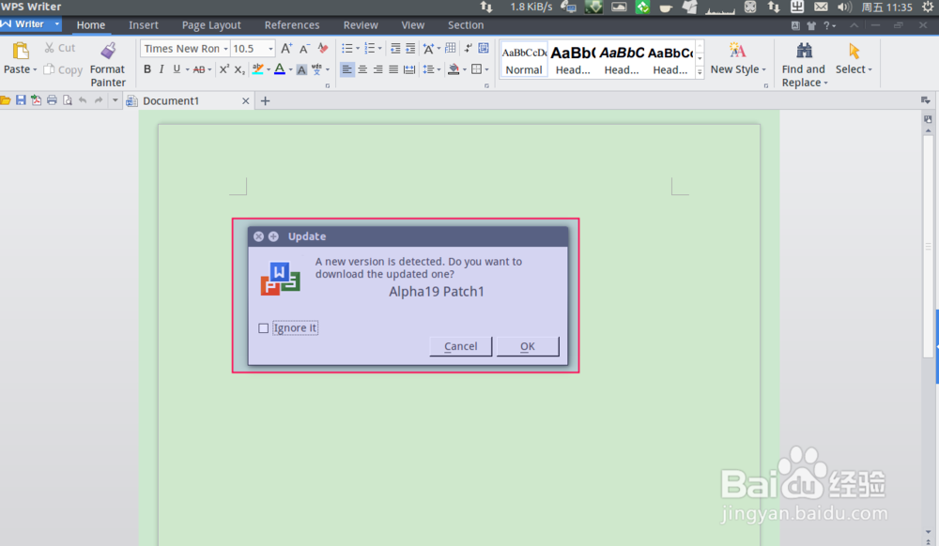Click Cancel in the Update dialog
The width and height of the screenshot is (939, 546).
point(460,346)
